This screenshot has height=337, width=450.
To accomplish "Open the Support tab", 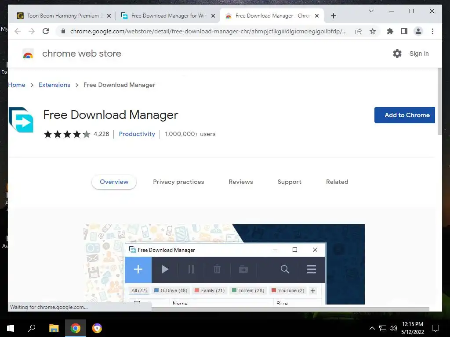I will pos(289,182).
